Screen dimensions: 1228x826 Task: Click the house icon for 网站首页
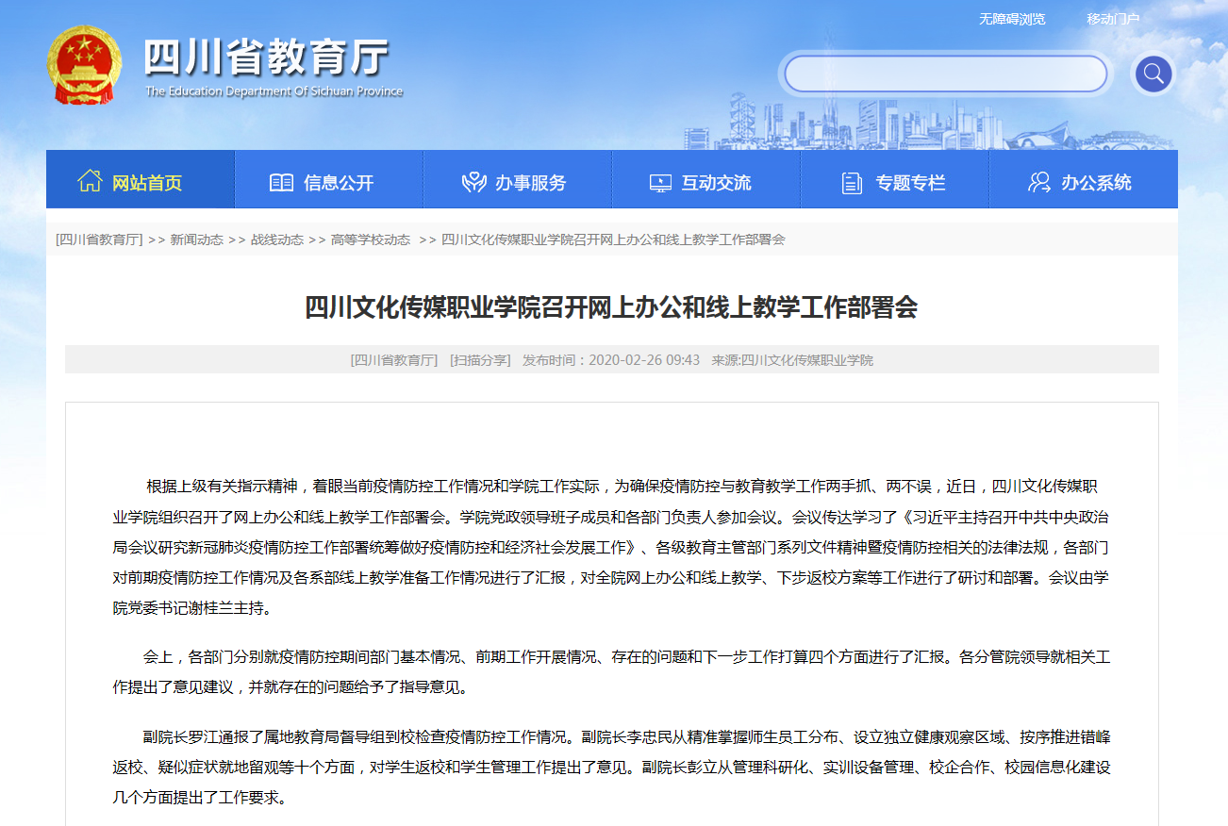(90, 181)
